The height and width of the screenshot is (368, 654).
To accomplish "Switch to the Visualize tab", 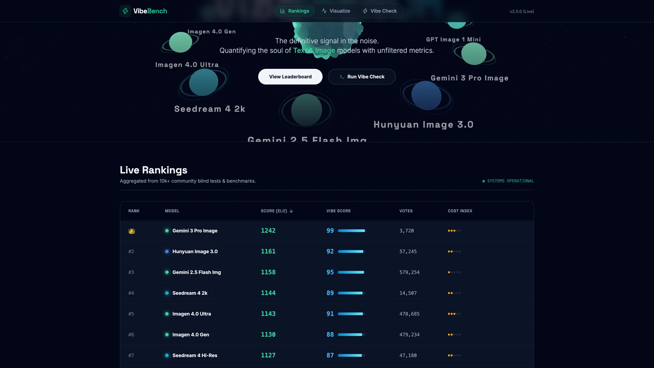I will (336, 11).
